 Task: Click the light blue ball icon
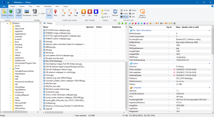[130, 23]
